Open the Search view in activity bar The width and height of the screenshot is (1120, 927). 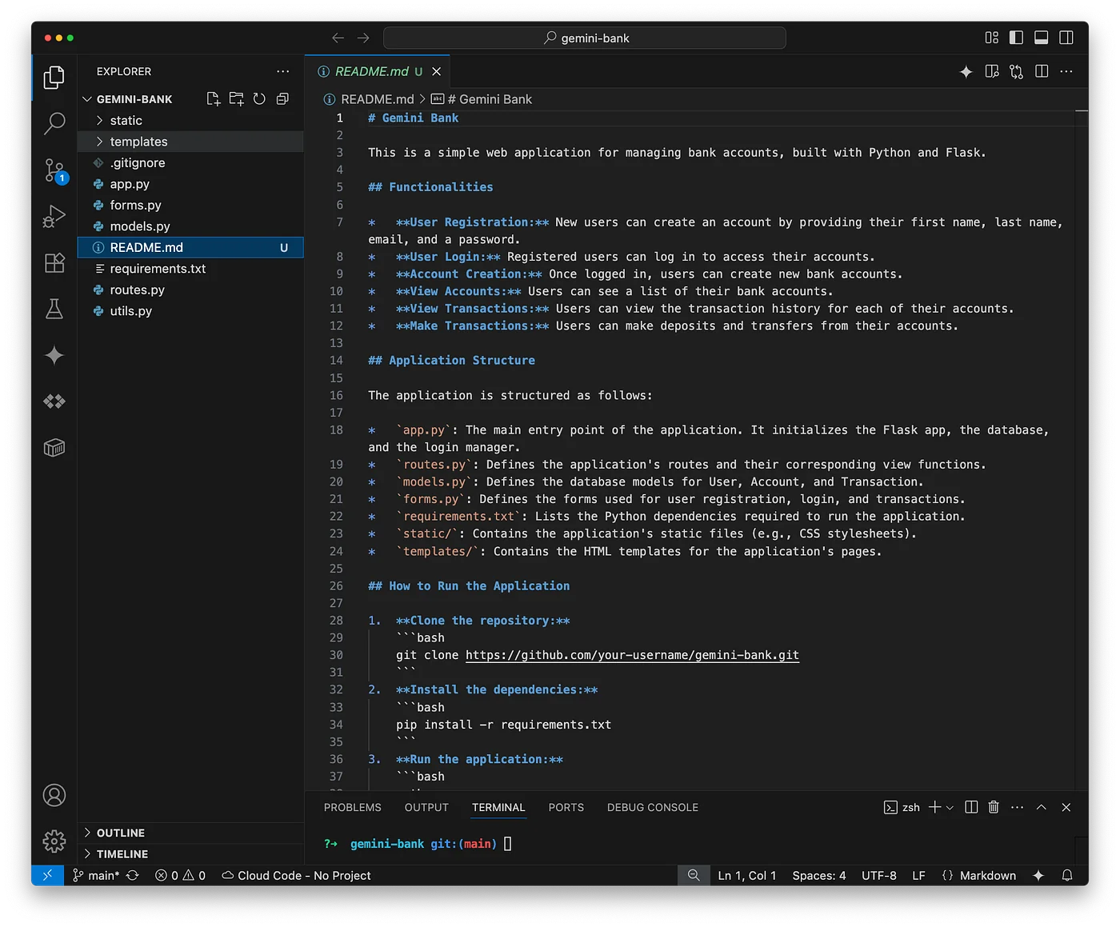tap(54, 123)
